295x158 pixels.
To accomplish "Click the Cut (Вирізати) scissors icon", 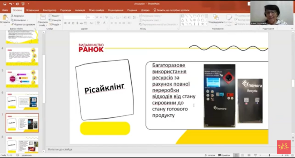I will pyautogui.click(x=12, y=16).
